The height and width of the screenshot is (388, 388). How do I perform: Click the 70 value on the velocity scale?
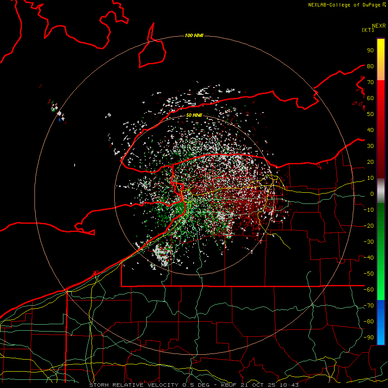[x=370, y=82]
